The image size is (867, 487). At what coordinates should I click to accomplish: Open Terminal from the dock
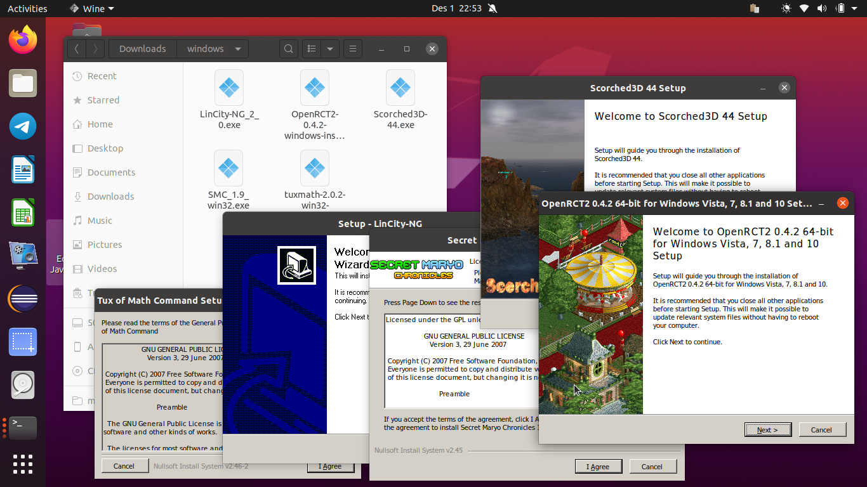[23, 428]
